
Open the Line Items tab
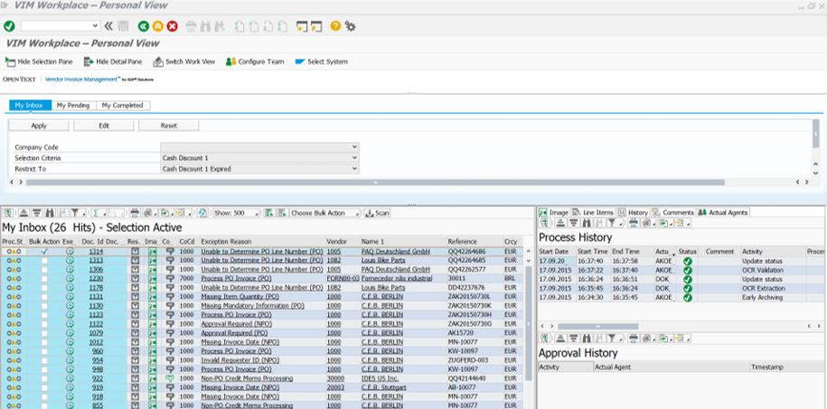click(x=593, y=212)
